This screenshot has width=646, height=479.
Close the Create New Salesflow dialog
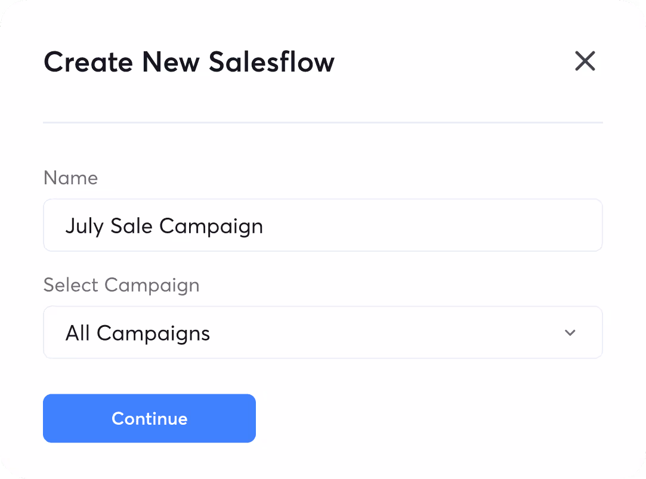[x=585, y=61]
